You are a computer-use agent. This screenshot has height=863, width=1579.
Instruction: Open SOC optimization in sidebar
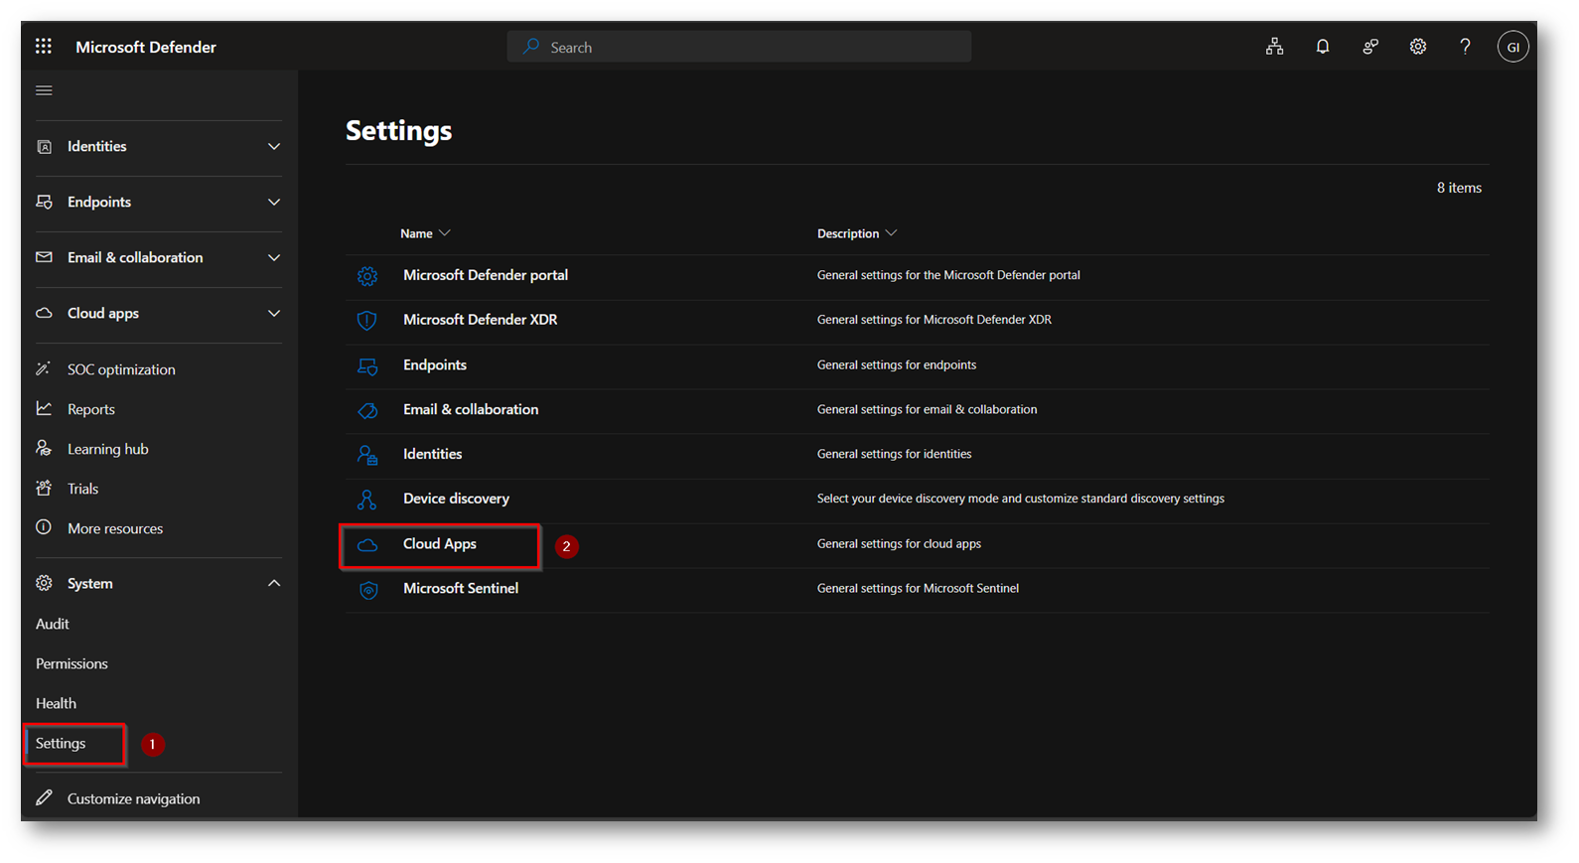121,369
